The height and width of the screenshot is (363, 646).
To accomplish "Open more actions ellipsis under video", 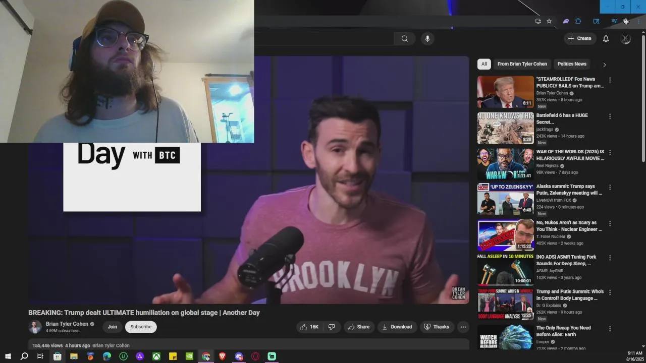I will tap(463, 327).
